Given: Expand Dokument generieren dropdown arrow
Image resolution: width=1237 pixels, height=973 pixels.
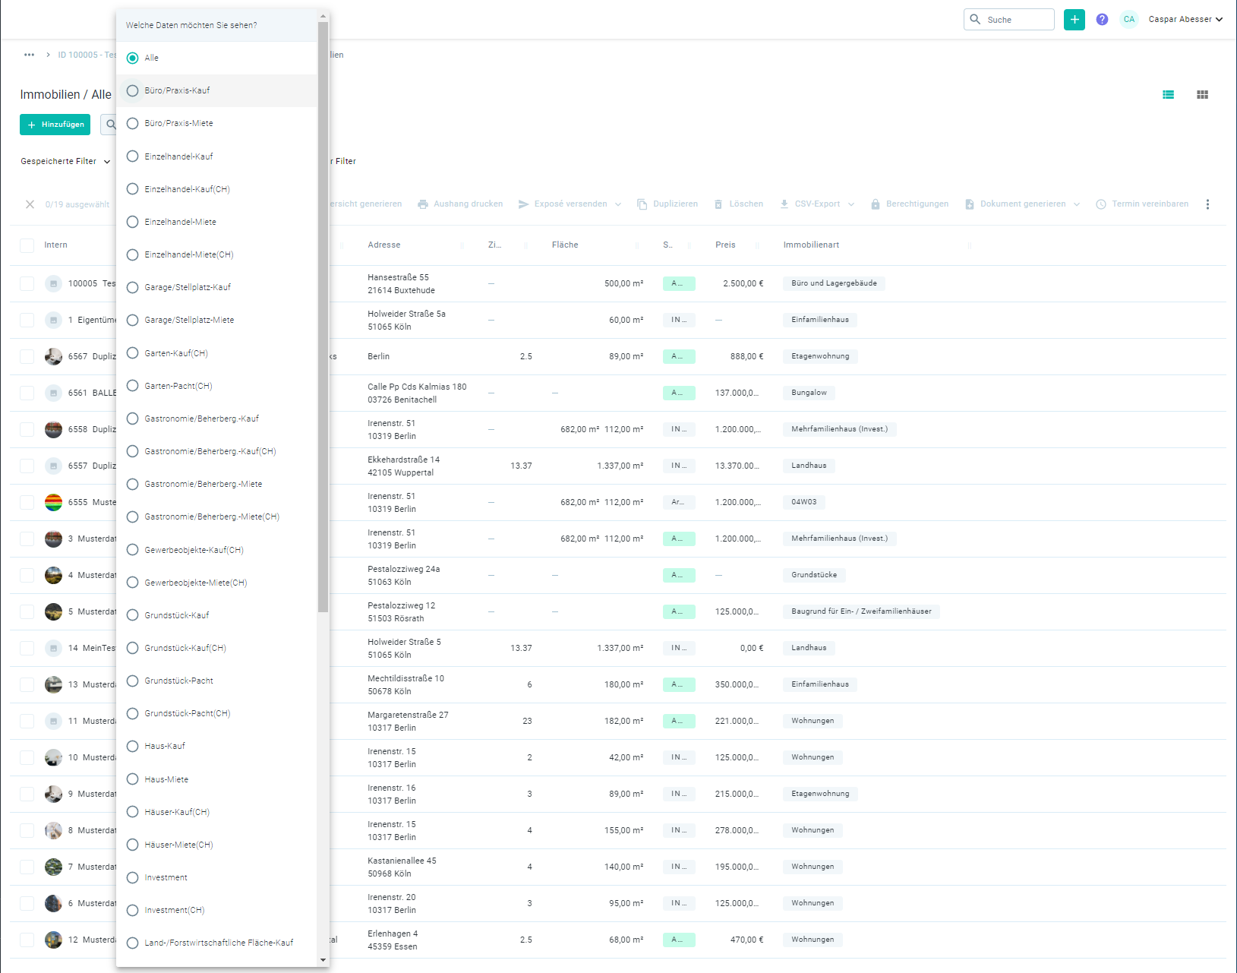Looking at the screenshot, I should (1077, 204).
